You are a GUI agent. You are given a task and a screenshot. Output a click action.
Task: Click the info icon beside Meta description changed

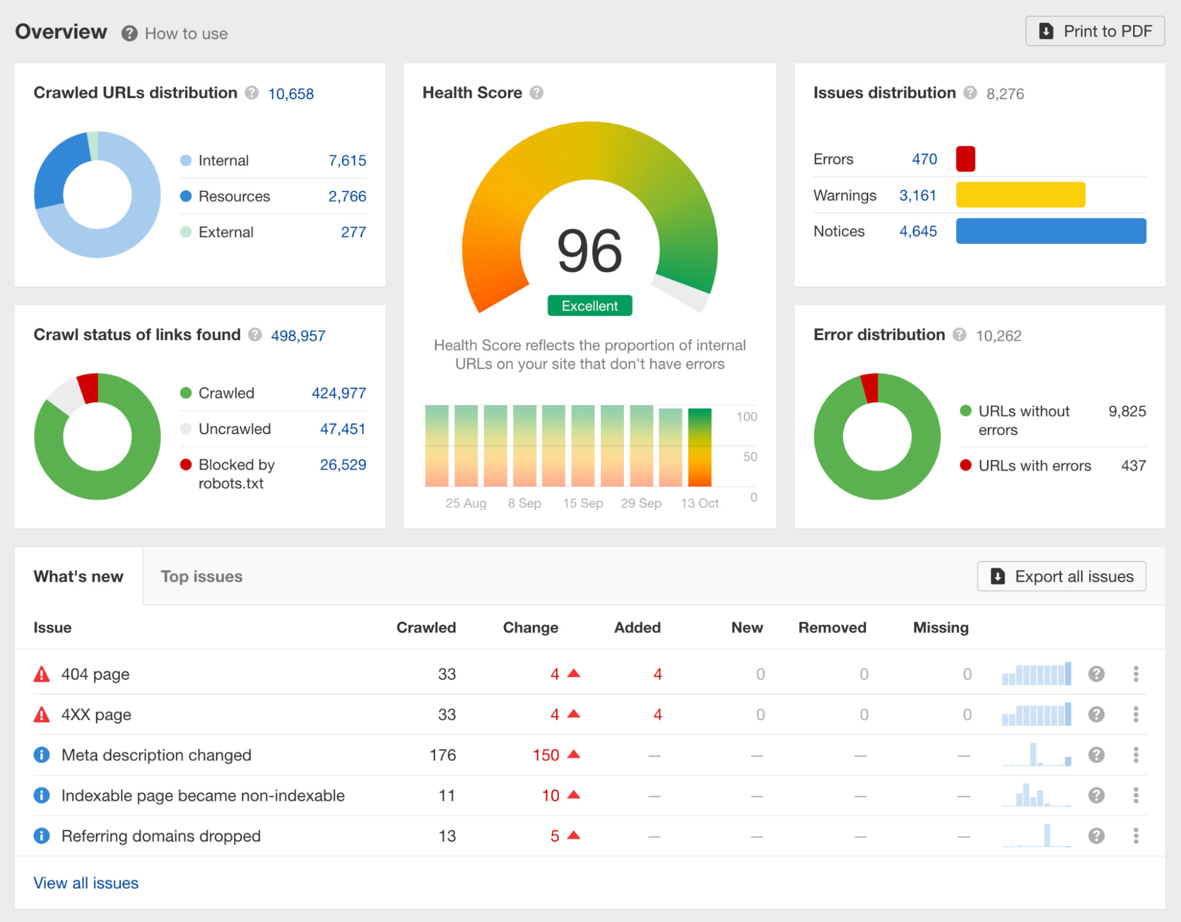[41, 754]
